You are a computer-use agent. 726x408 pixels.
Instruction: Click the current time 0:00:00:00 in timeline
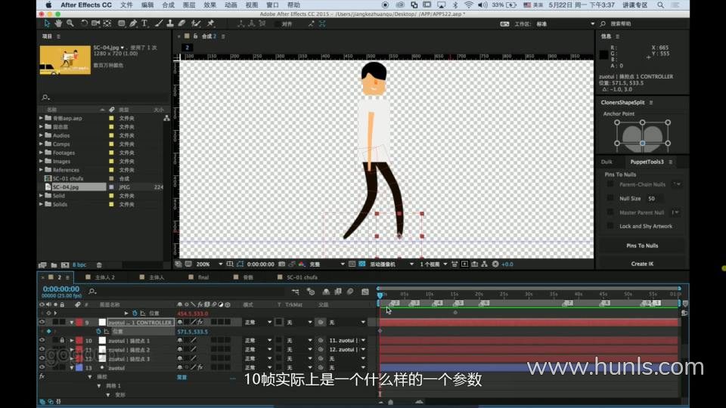[x=60, y=289]
